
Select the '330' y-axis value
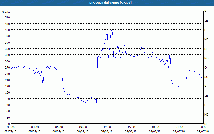7,55
